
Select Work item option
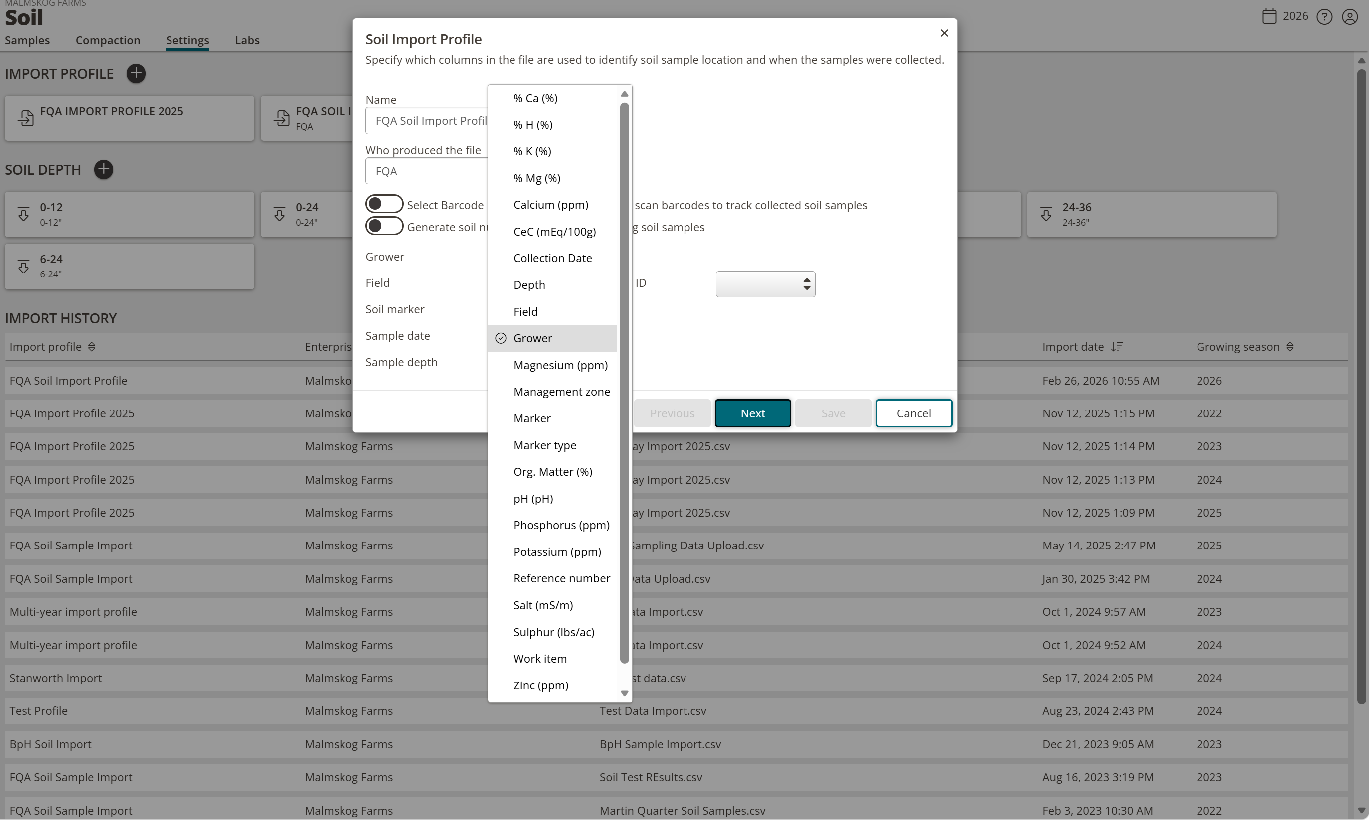[552, 658]
